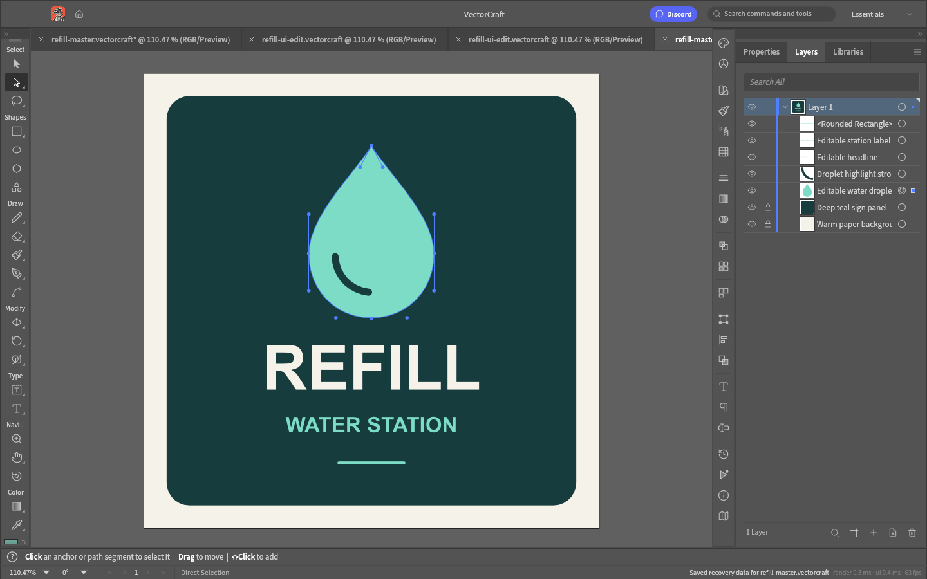Open the Info panel icon
The height and width of the screenshot is (579, 927).
[724, 495]
